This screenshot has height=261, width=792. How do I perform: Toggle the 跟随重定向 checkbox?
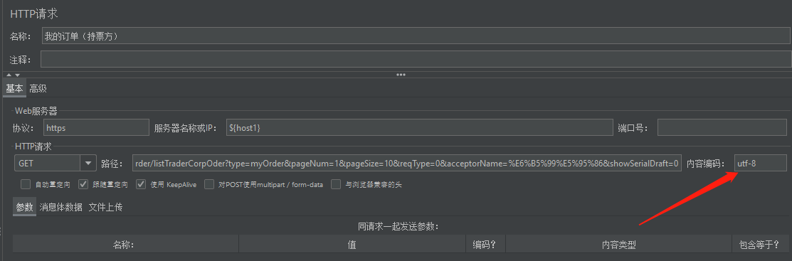(x=83, y=184)
